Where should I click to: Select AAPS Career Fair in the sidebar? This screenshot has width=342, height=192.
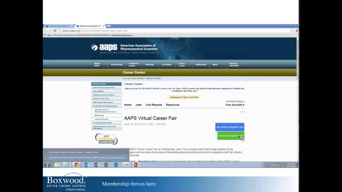106,99
